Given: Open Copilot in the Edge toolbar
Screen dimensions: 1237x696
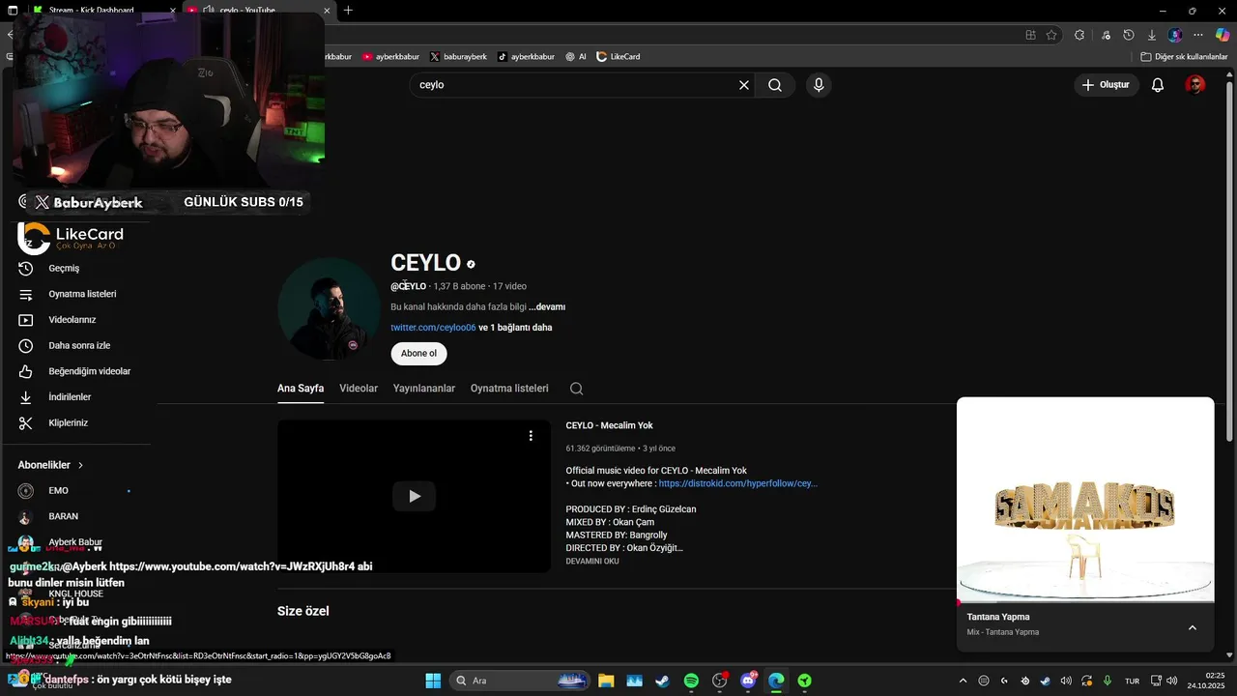Looking at the screenshot, I should (1223, 35).
